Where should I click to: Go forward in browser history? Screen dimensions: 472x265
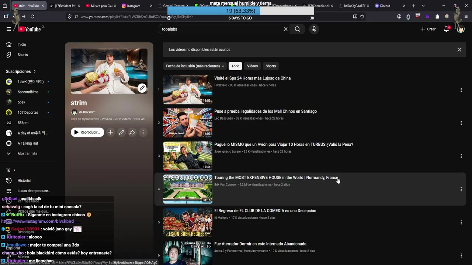[24, 17]
